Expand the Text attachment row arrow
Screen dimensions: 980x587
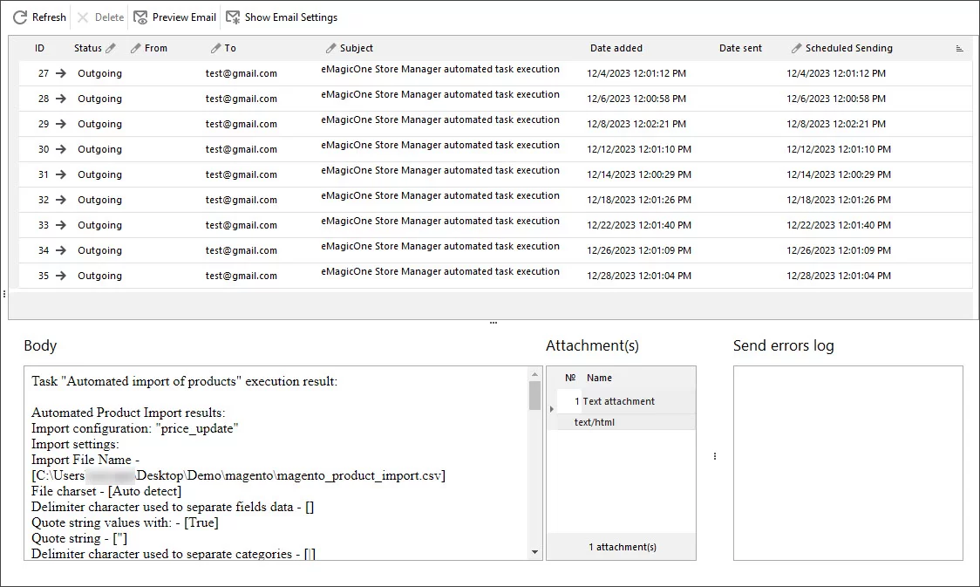pos(552,409)
